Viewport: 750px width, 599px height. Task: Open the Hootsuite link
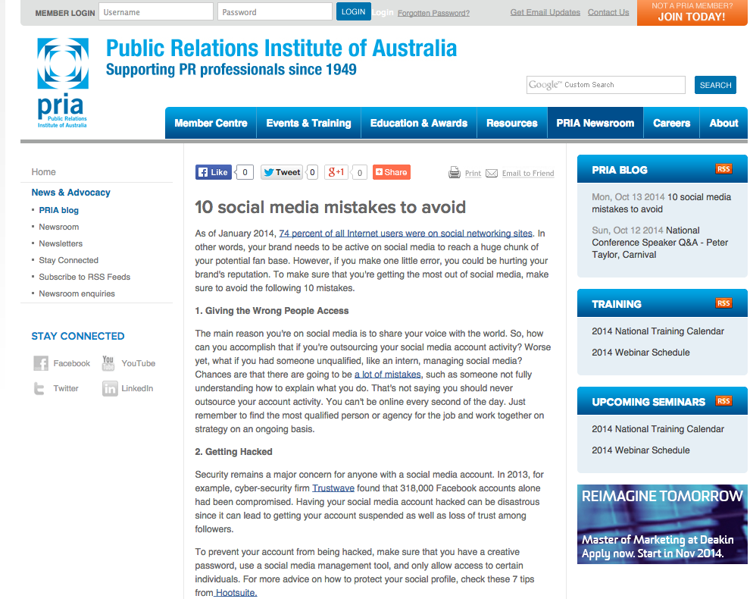tap(236, 593)
